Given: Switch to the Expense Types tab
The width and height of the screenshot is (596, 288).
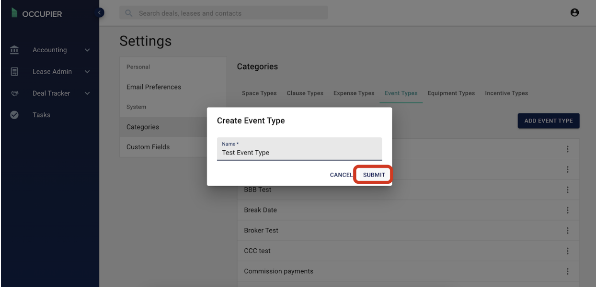Looking at the screenshot, I should (354, 93).
